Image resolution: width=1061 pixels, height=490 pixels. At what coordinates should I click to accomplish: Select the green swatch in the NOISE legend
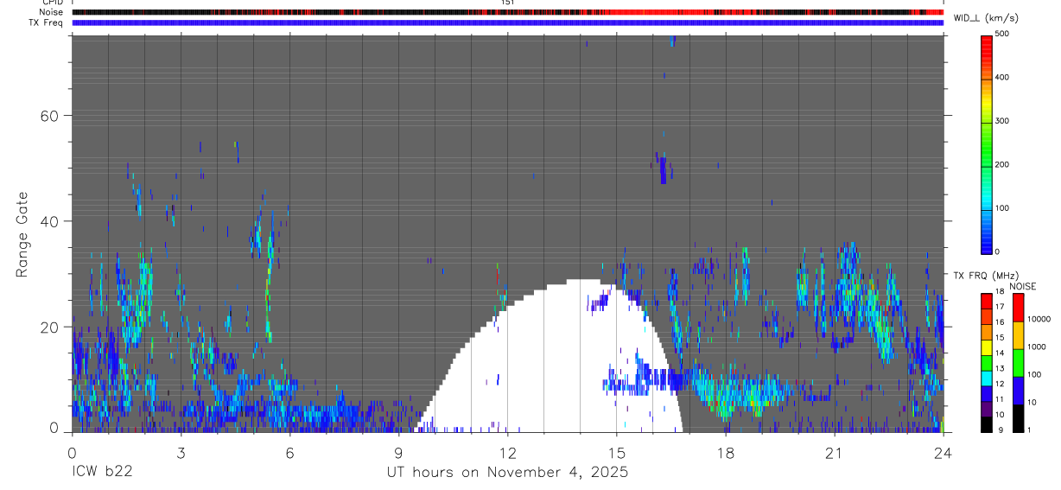pos(1018,363)
